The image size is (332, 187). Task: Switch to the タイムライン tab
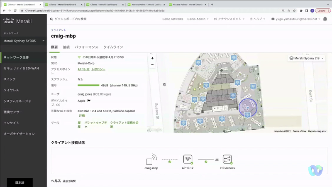[x=113, y=47]
